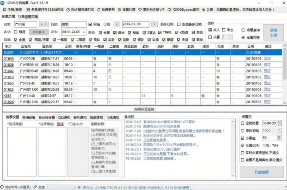Screen dimensions: 287x190
Task: Click the output log scrollbar down arrow
Action: tap(232, 176)
